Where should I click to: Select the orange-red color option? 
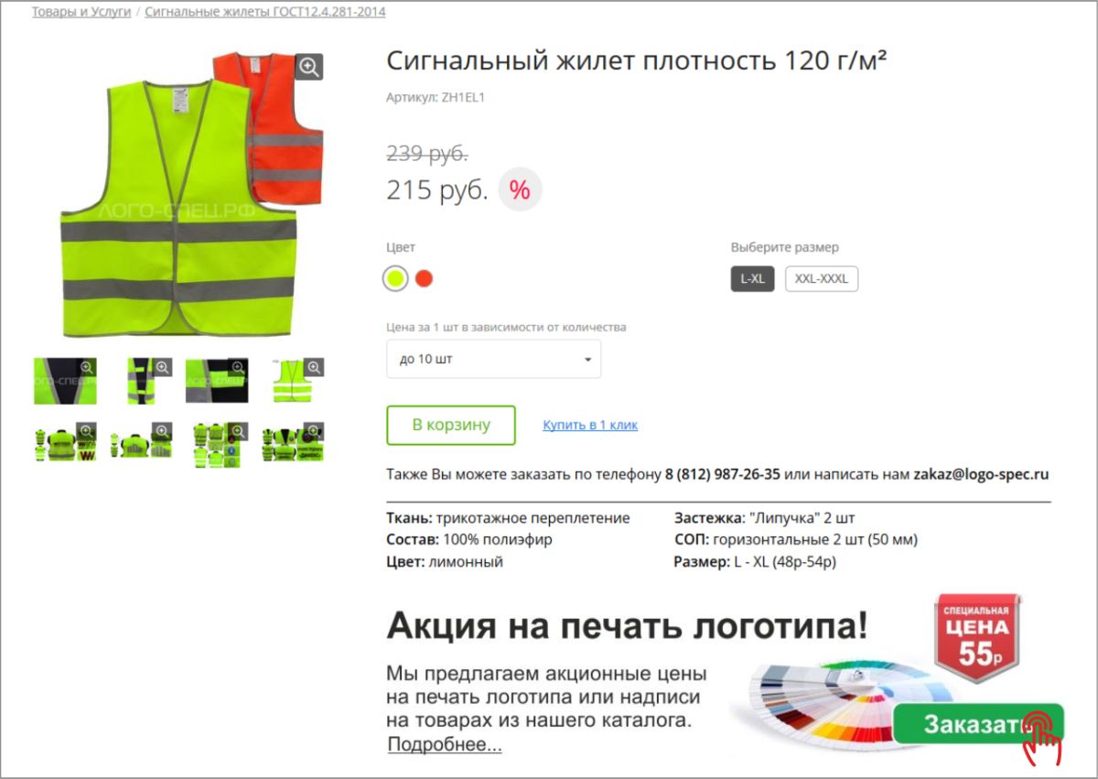click(424, 278)
